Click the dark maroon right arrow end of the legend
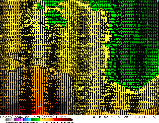The width and height of the screenshot is (159, 123). pyautogui.click(x=72, y=120)
